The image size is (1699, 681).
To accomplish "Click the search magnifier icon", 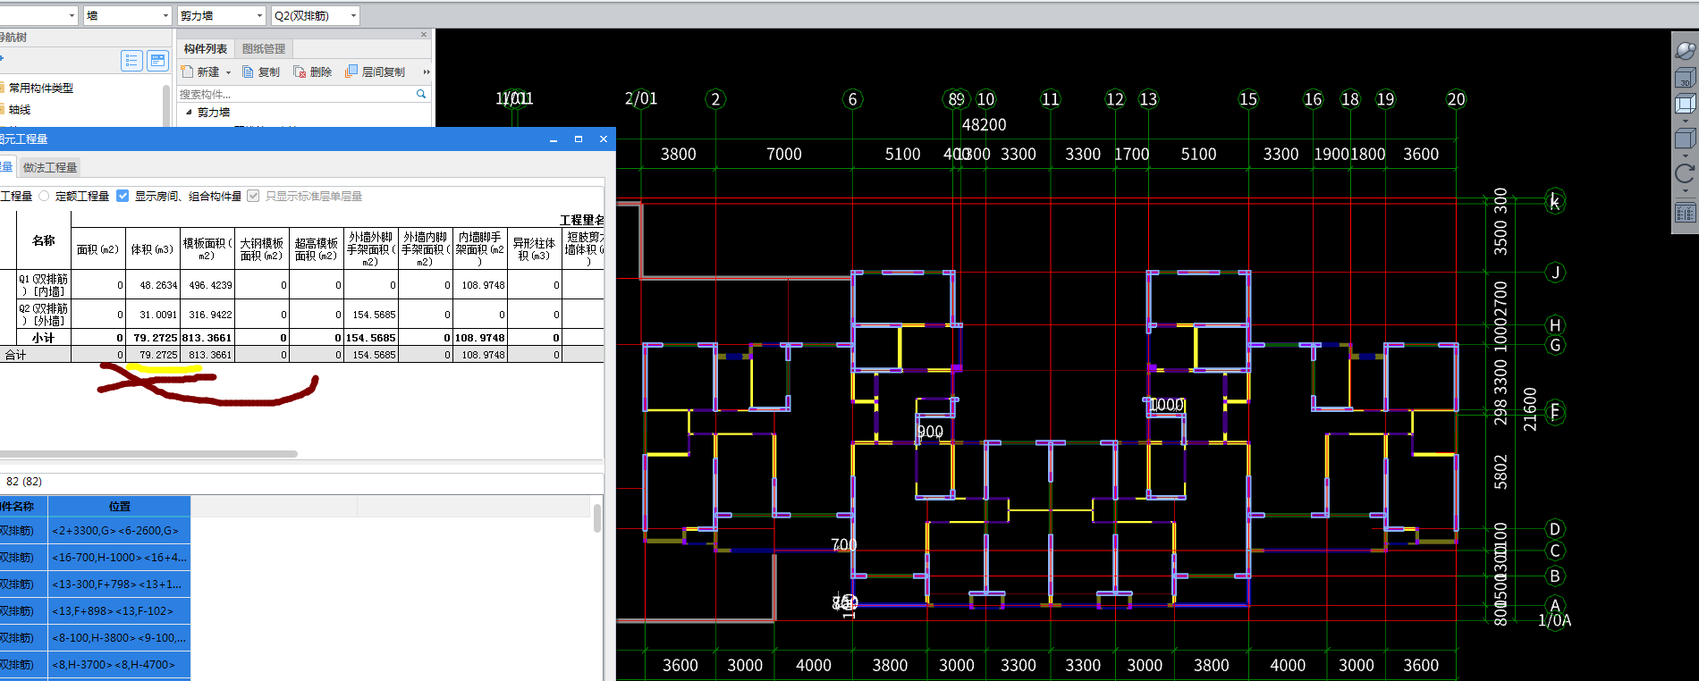I will click(x=421, y=94).
